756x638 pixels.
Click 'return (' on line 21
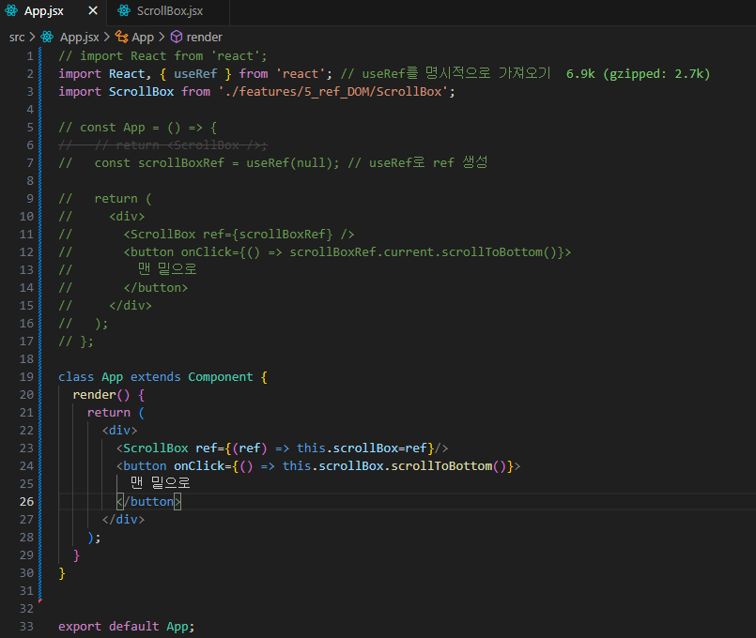116,413
